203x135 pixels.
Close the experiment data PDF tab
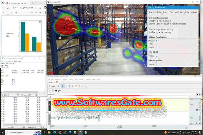click(29, 3)
